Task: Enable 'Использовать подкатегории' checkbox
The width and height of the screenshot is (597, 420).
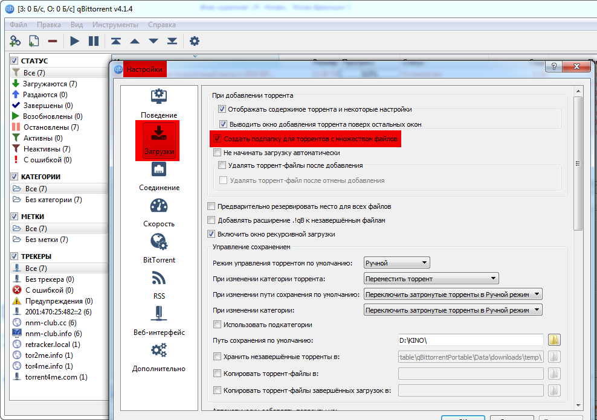Action: [217, 325]
